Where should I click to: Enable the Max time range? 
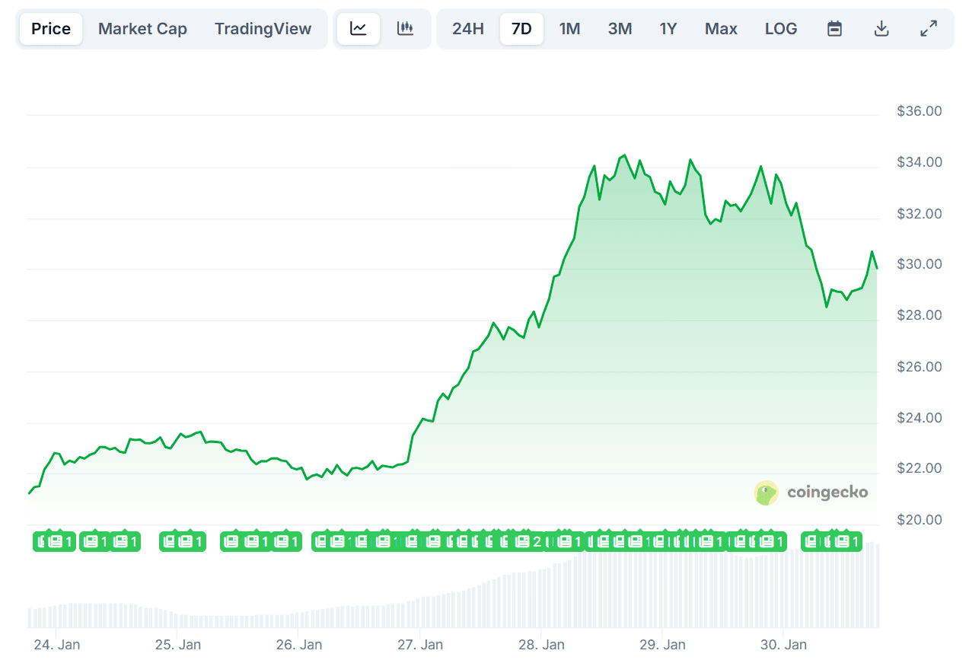click(x=720, y=28)
